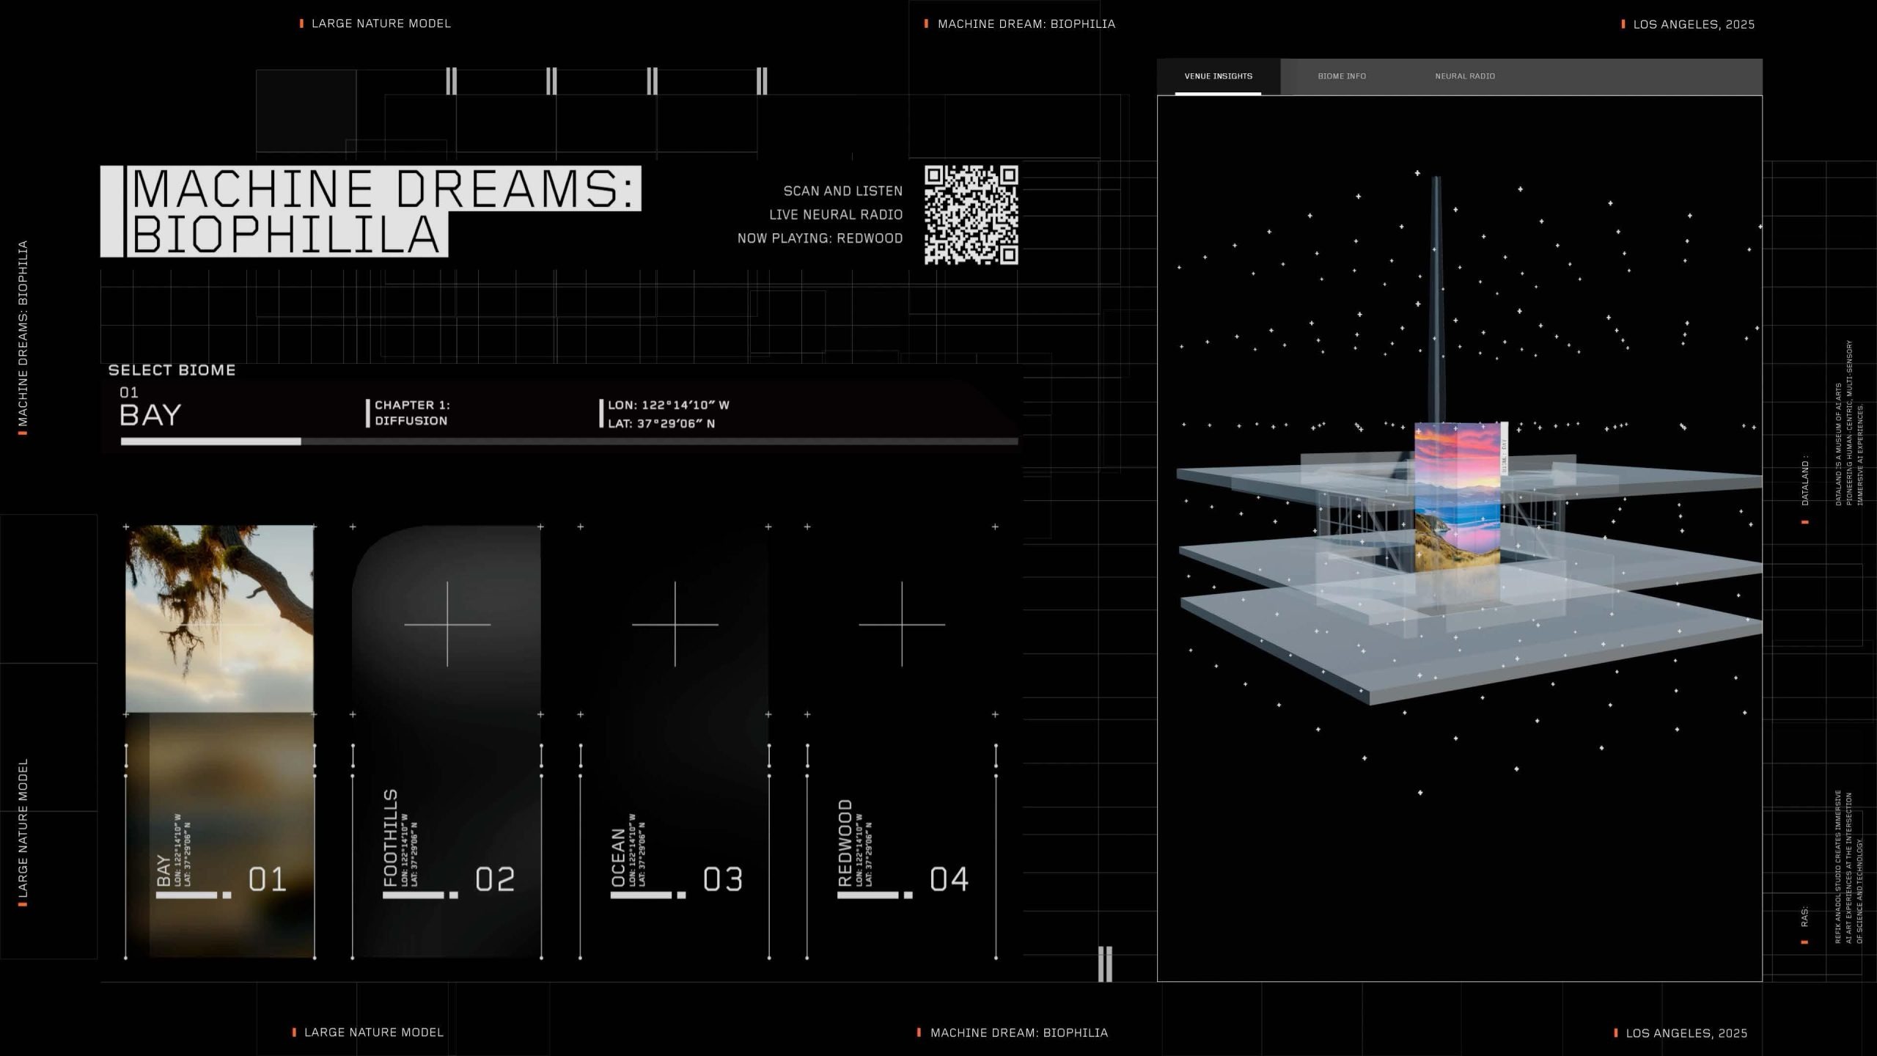Select the Bay biome tree thumbnail
Image resolution: width=1877 pixels, height=1056 pixels.
219,618
